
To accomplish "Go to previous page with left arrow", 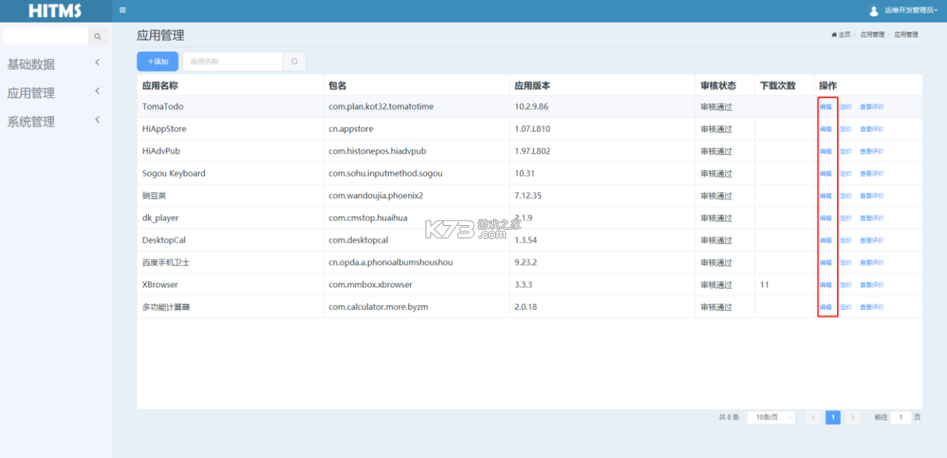I will [x=813, y=417].
